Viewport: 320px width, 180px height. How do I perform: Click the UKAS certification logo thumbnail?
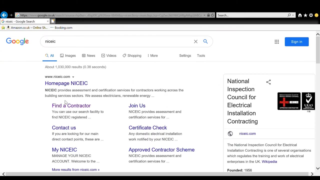coord(308,101)
